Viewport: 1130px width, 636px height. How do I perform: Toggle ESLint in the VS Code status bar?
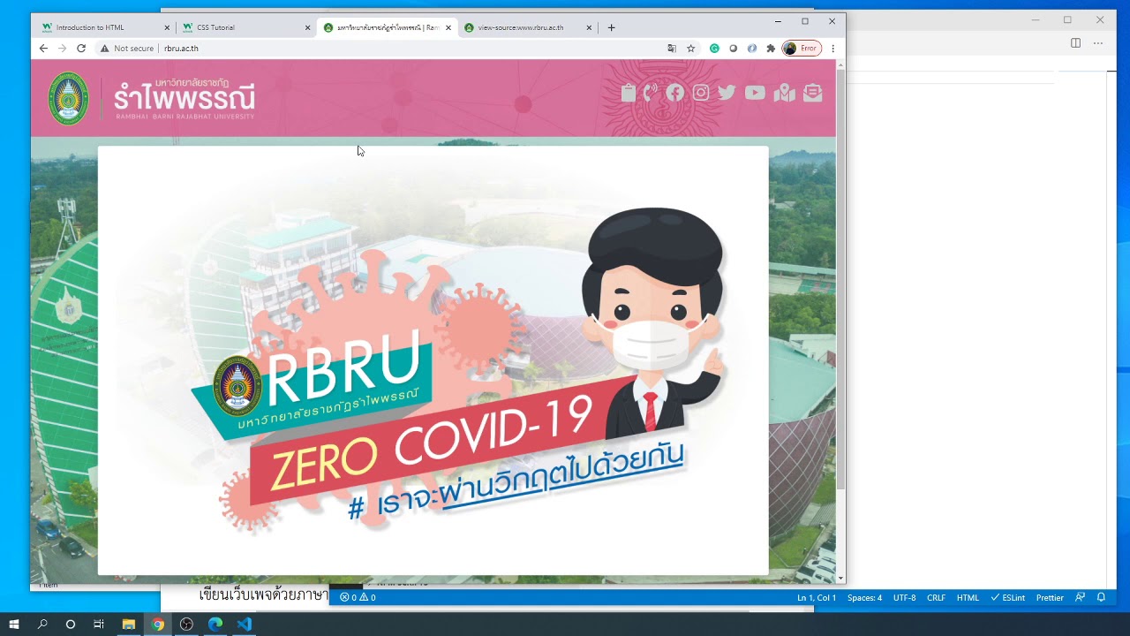click(1007, 598)
